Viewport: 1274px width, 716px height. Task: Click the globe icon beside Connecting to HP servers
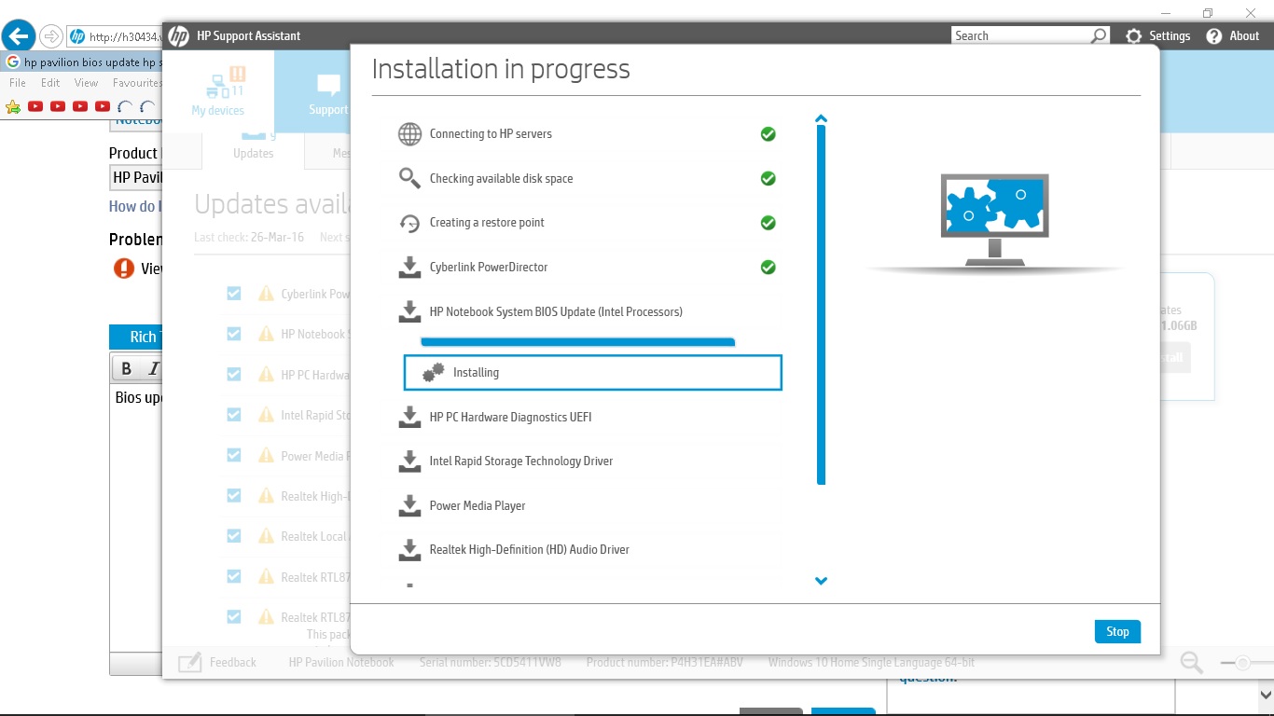pos(409,134)
